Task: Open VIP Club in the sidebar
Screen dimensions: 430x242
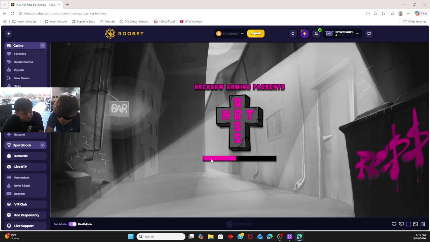Action: point(26,204)
